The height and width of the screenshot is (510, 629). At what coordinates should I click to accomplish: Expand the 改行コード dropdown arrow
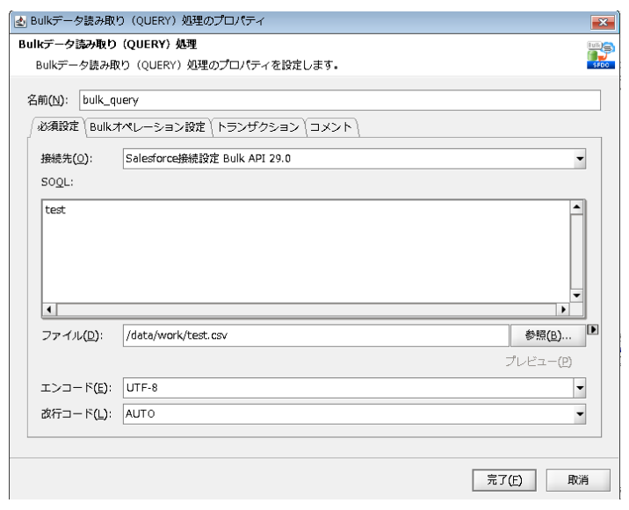tap(579, 413)
